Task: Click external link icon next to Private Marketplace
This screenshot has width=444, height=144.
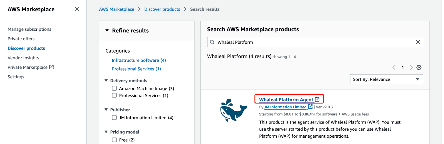Action: click(x=51, y=67)
